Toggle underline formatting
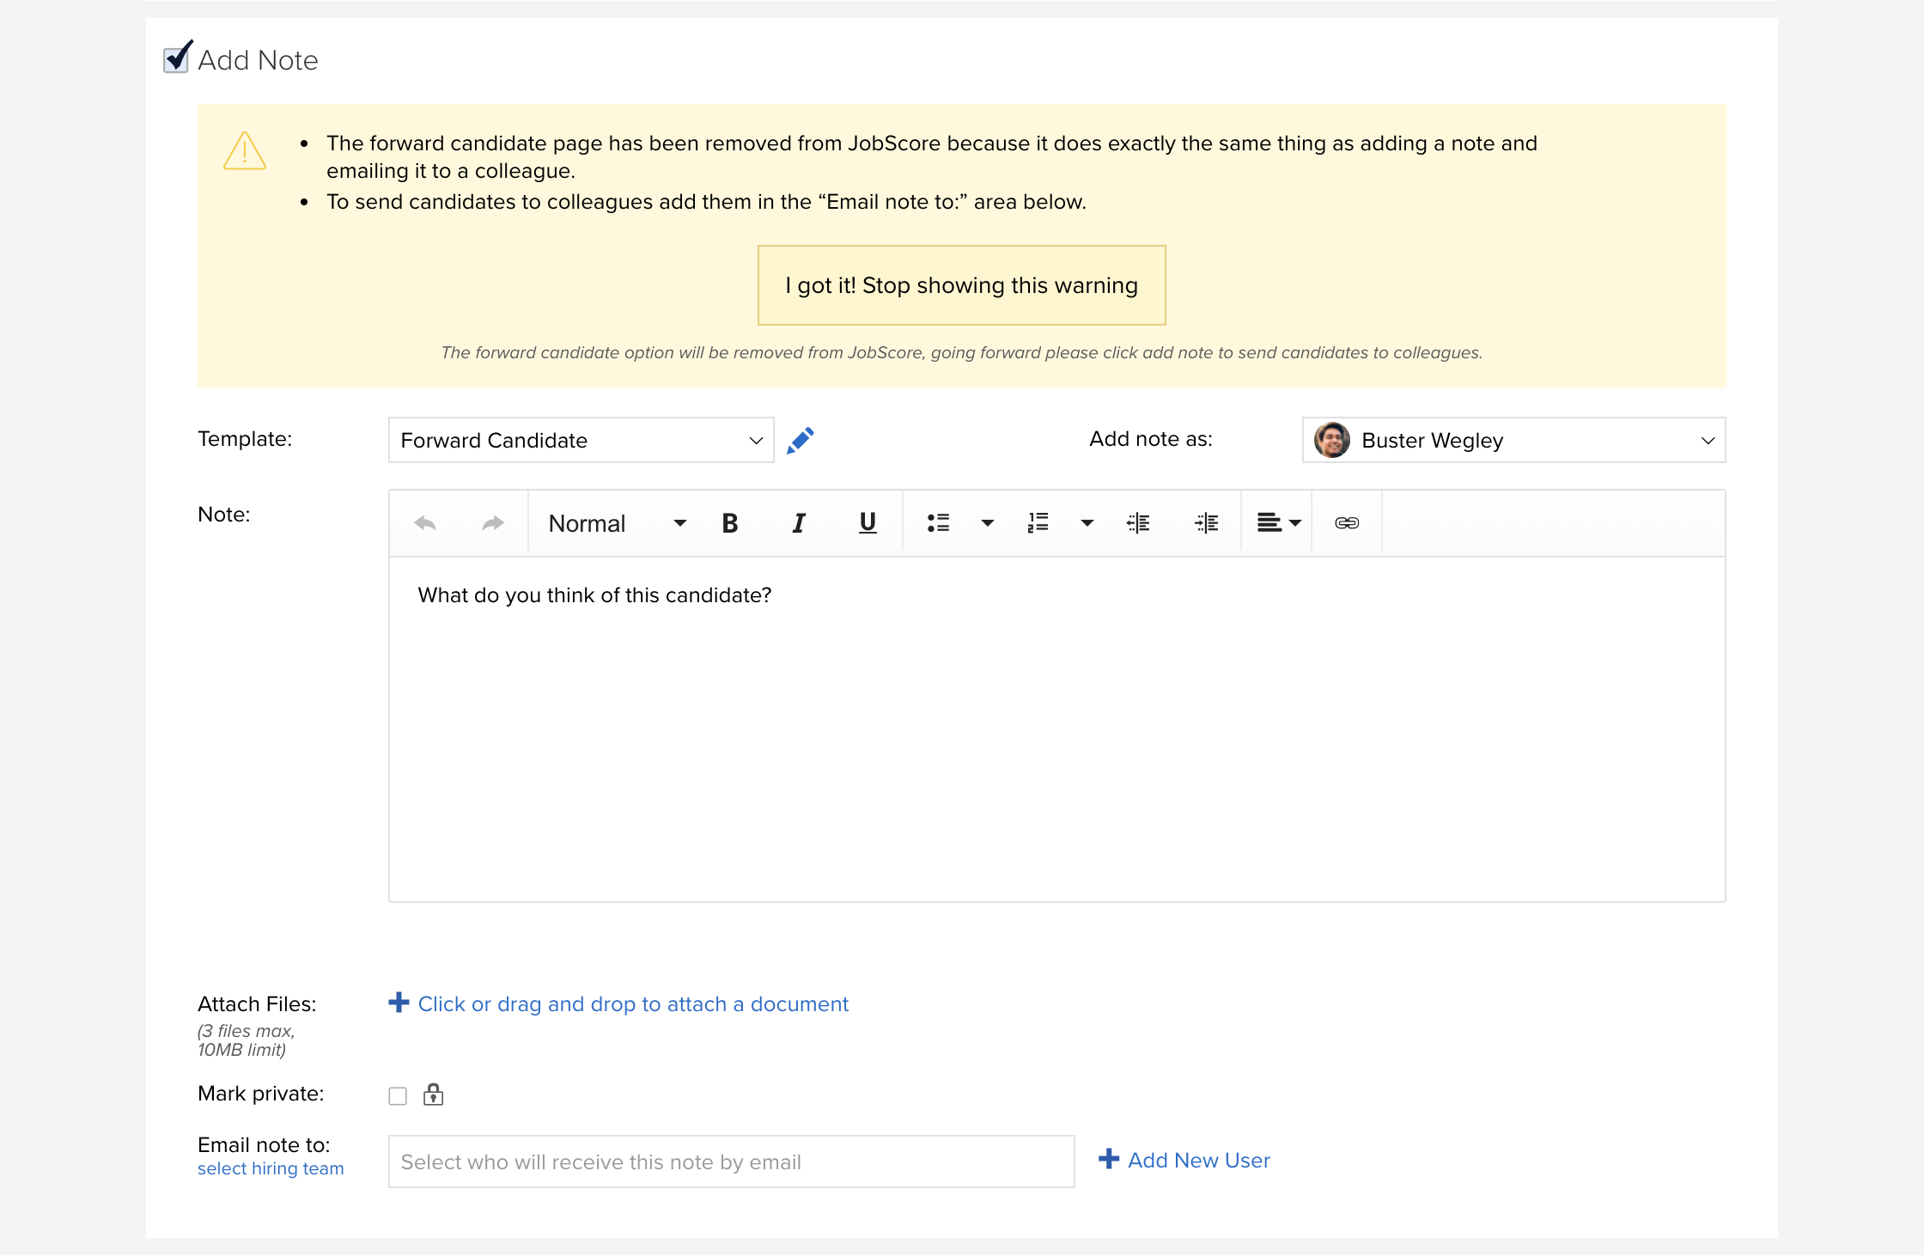 (x=868, y=523)
